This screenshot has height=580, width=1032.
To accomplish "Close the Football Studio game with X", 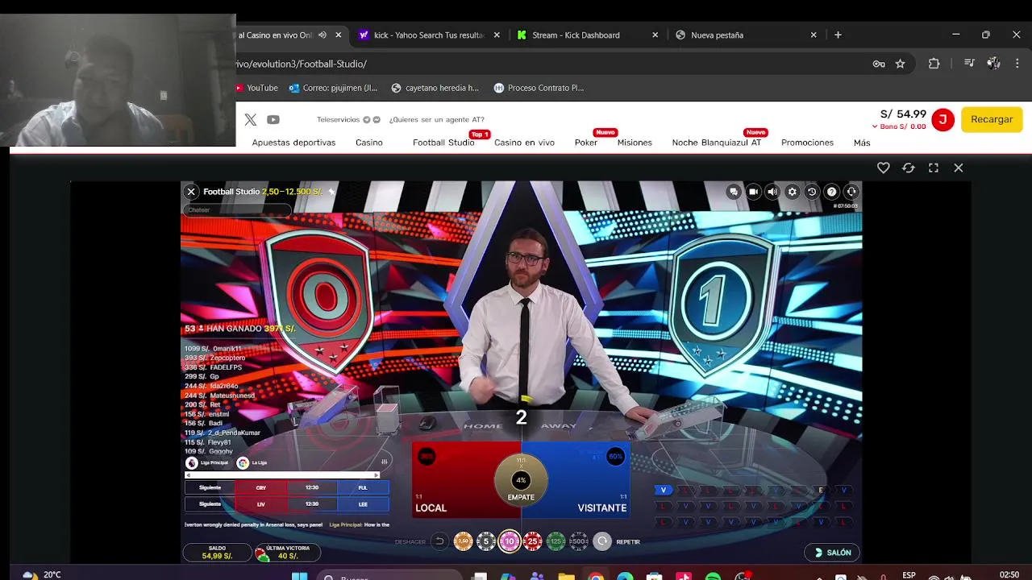I will click(x=191, y=192).
